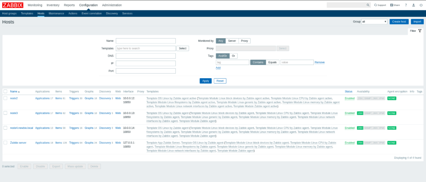The height and width of the screenshot is (182, 426).
Task: Select Server in Monitored by
Action: pyautogui.click(x=232, y=41)
